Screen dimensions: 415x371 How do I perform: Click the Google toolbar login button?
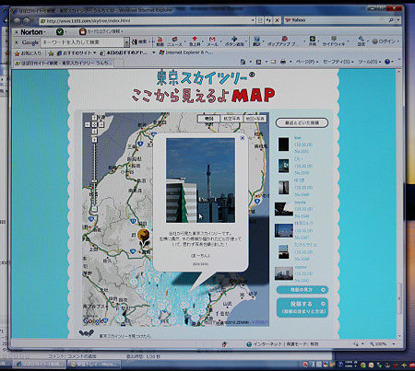point(384,41)
